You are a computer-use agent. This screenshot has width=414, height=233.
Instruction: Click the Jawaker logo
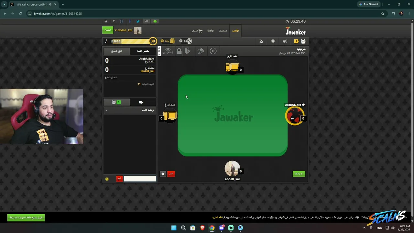coord(296,31)
